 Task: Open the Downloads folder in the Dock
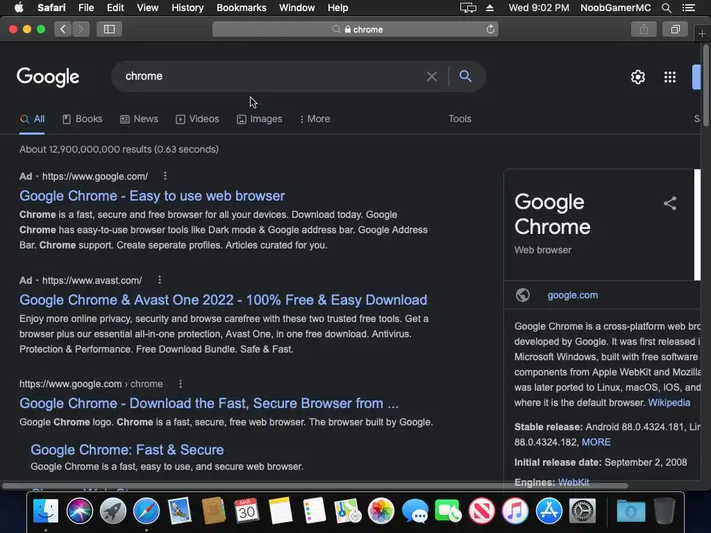(x=630, y=511)
